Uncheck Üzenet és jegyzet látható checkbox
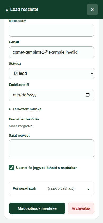The height and width of the screenshot is (223, 103). pyautogui.click(x=11, y=168)
